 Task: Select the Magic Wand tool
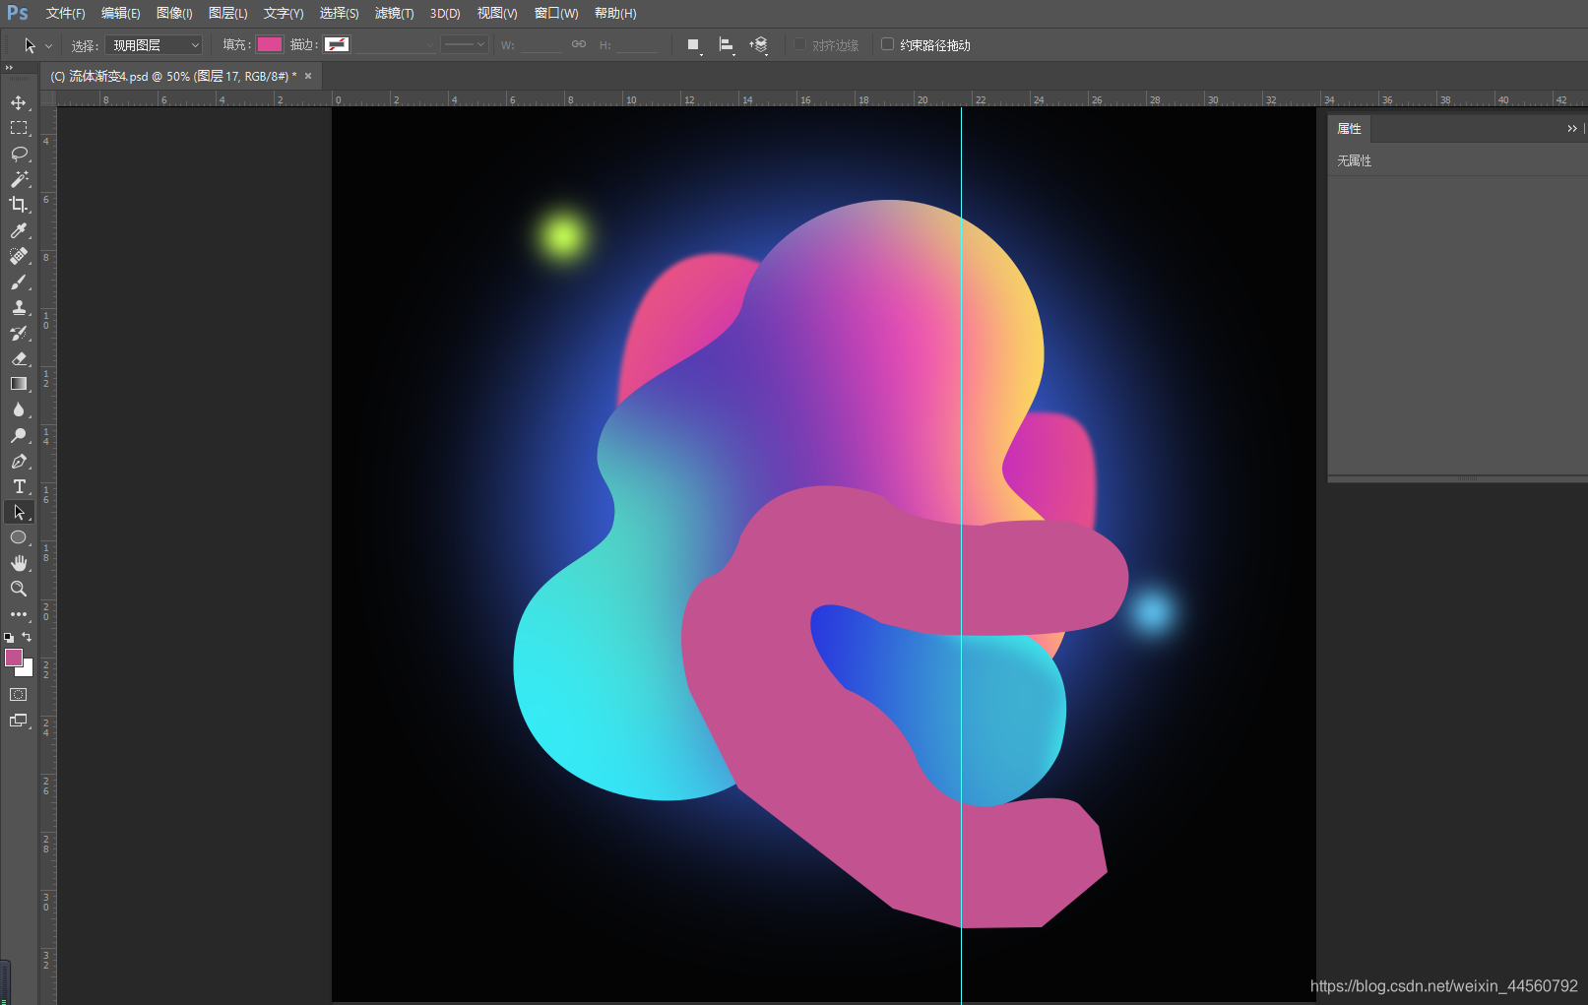(x=19, y=179)
